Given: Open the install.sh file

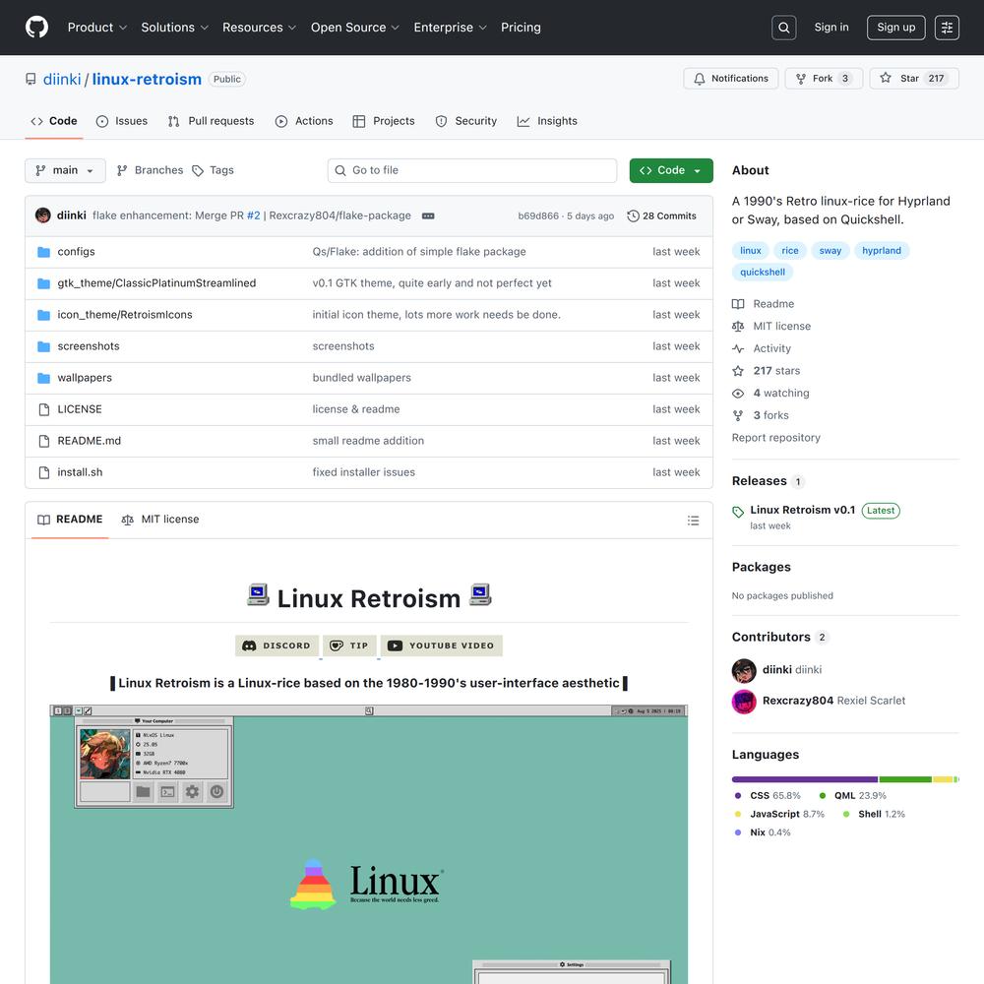Looking at the screenshot, I should click(x=80, y=472).
